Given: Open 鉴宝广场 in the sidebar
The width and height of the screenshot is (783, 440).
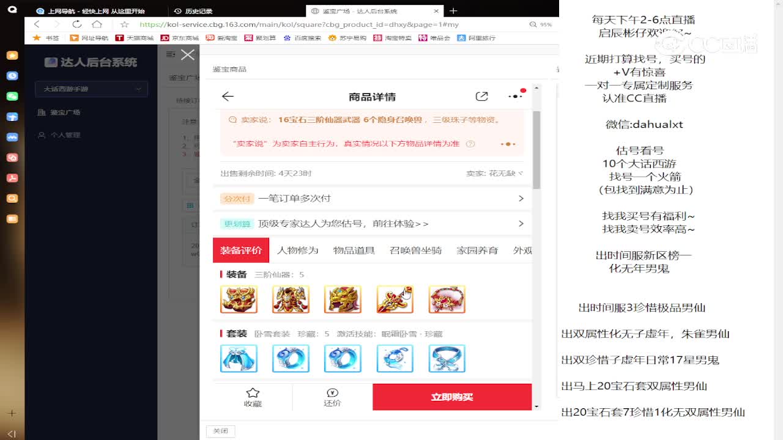Looking at the screenshot, I should click(59, 112).
